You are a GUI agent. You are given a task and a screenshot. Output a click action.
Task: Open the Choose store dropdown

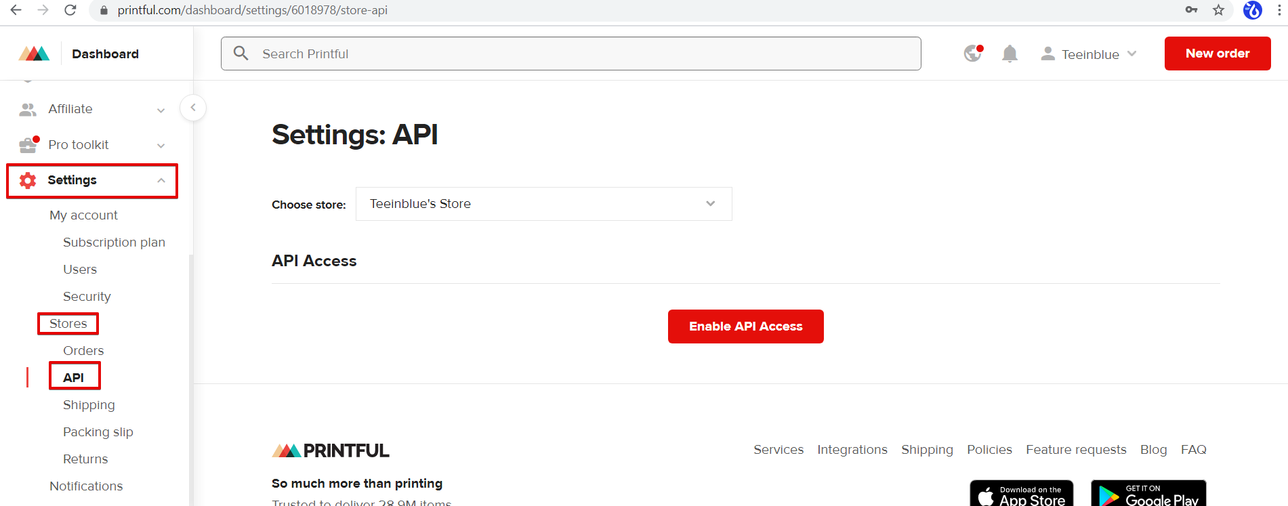[543, 204]
